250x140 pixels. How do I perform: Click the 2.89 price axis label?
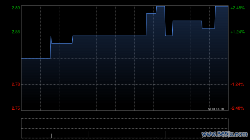tap(16, 8)
